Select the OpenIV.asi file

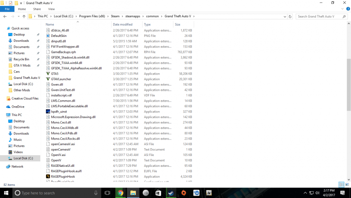click(58, 155)
